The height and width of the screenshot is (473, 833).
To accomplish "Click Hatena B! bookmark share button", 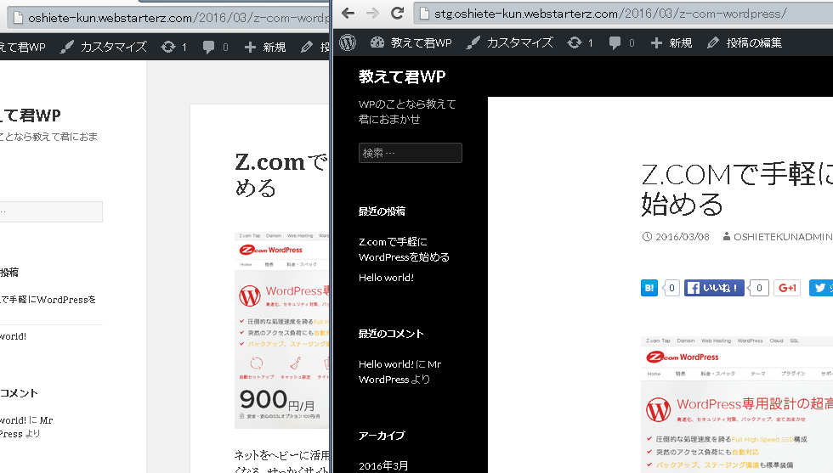I will [649, 288].
